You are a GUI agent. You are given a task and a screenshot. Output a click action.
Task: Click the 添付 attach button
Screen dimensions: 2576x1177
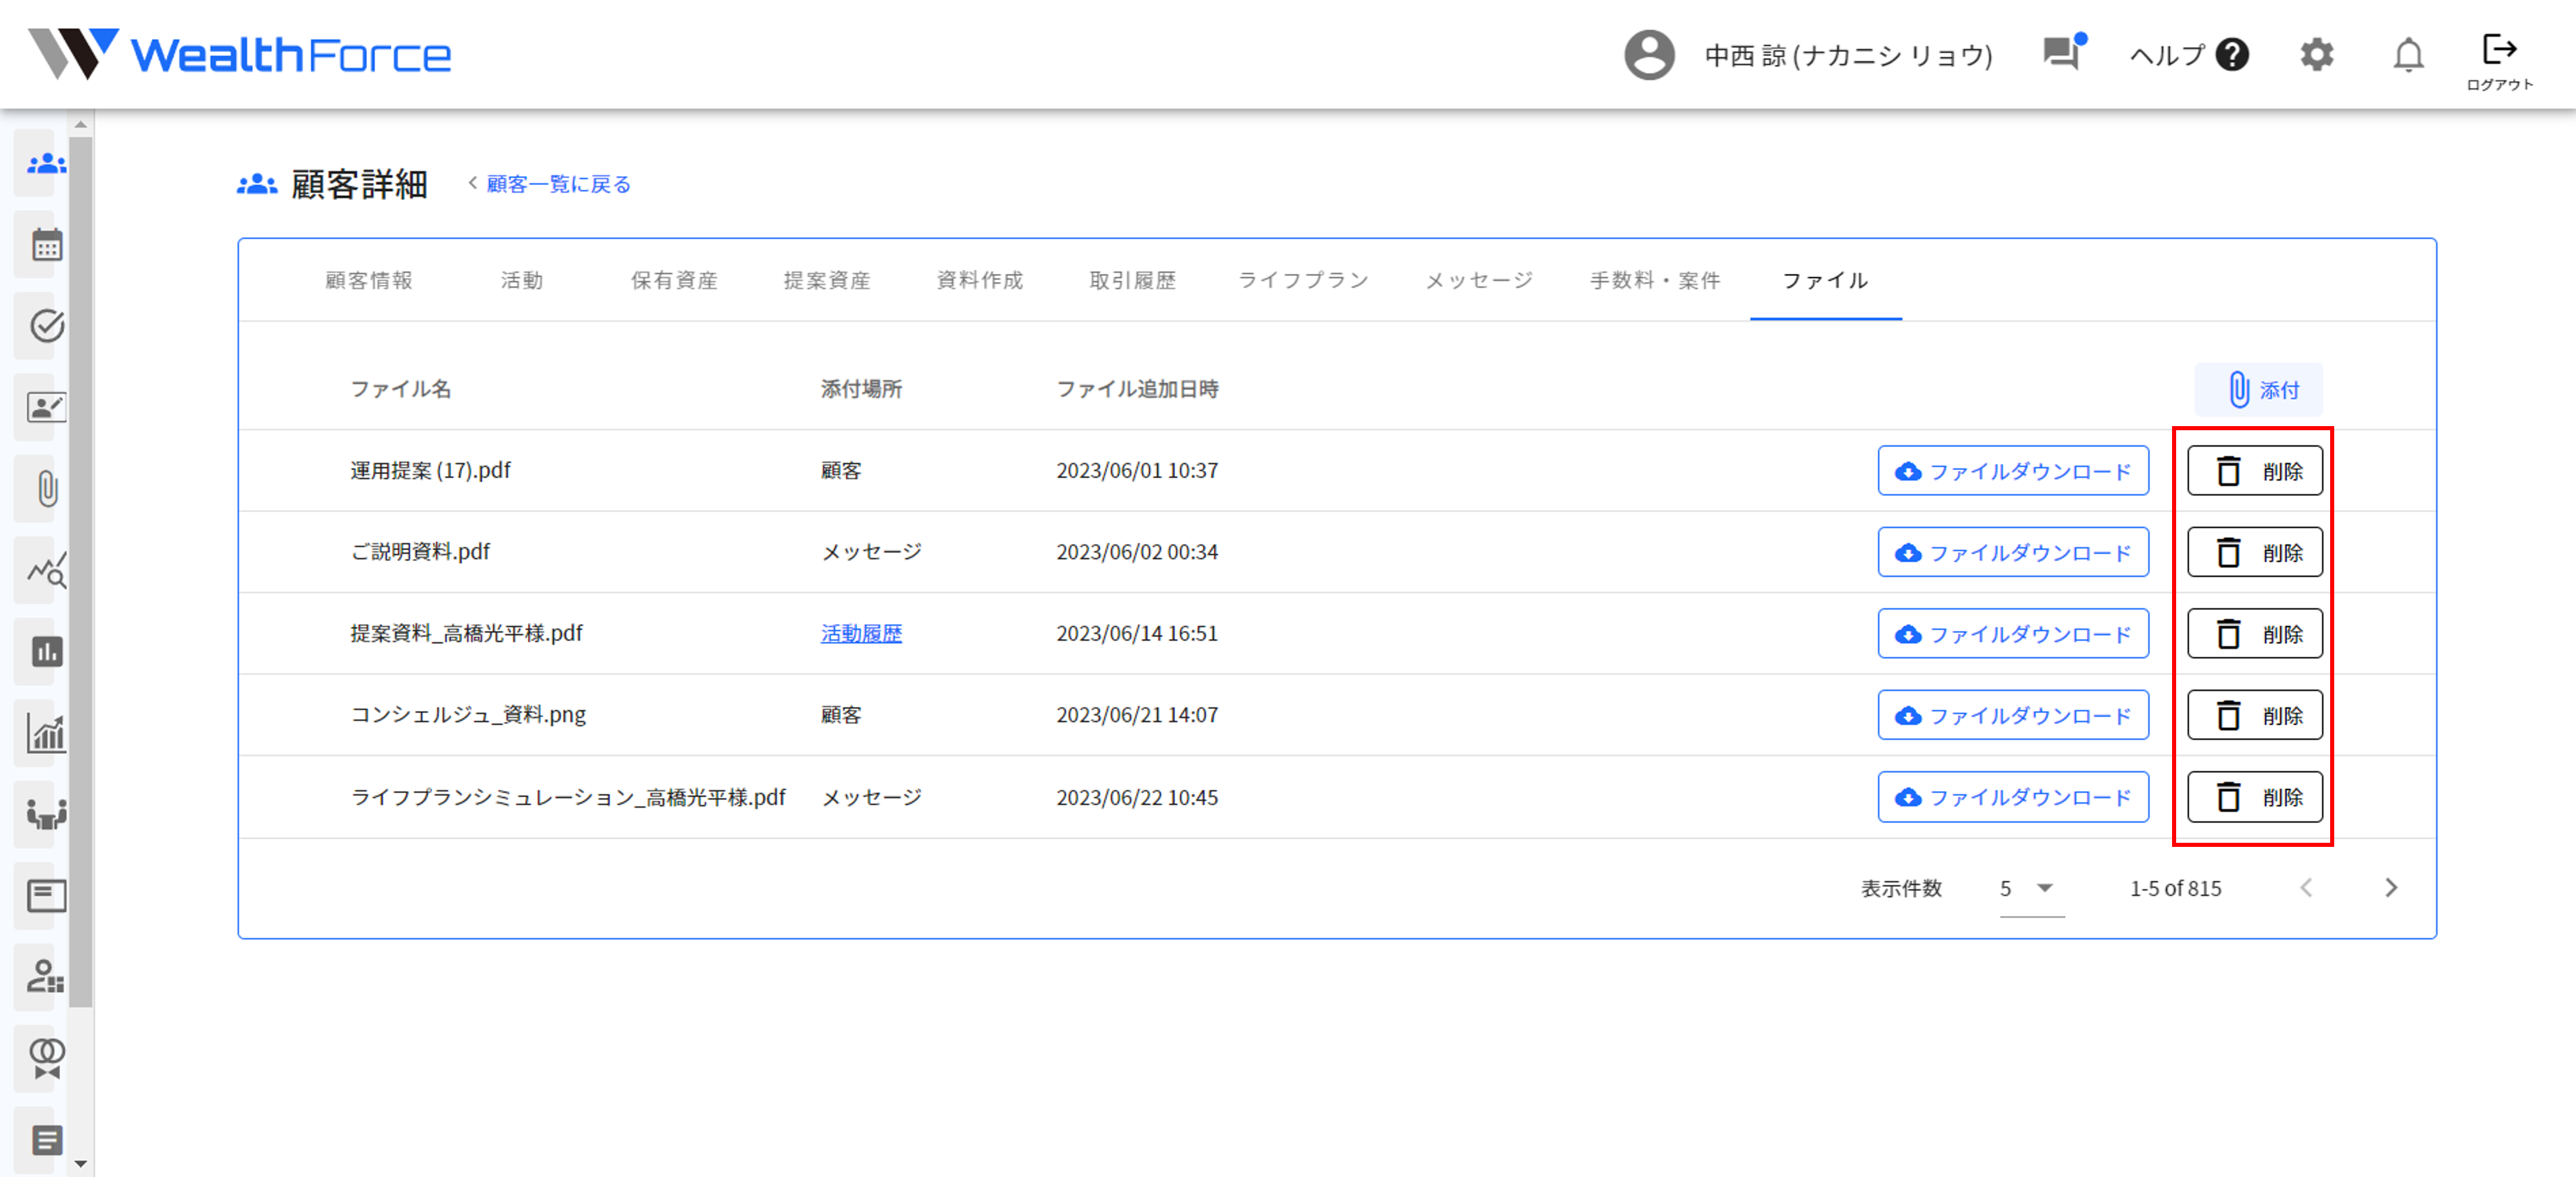tap(2258, 389)
